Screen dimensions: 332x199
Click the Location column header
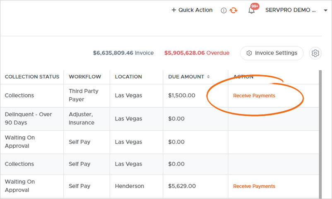(128, 77)
